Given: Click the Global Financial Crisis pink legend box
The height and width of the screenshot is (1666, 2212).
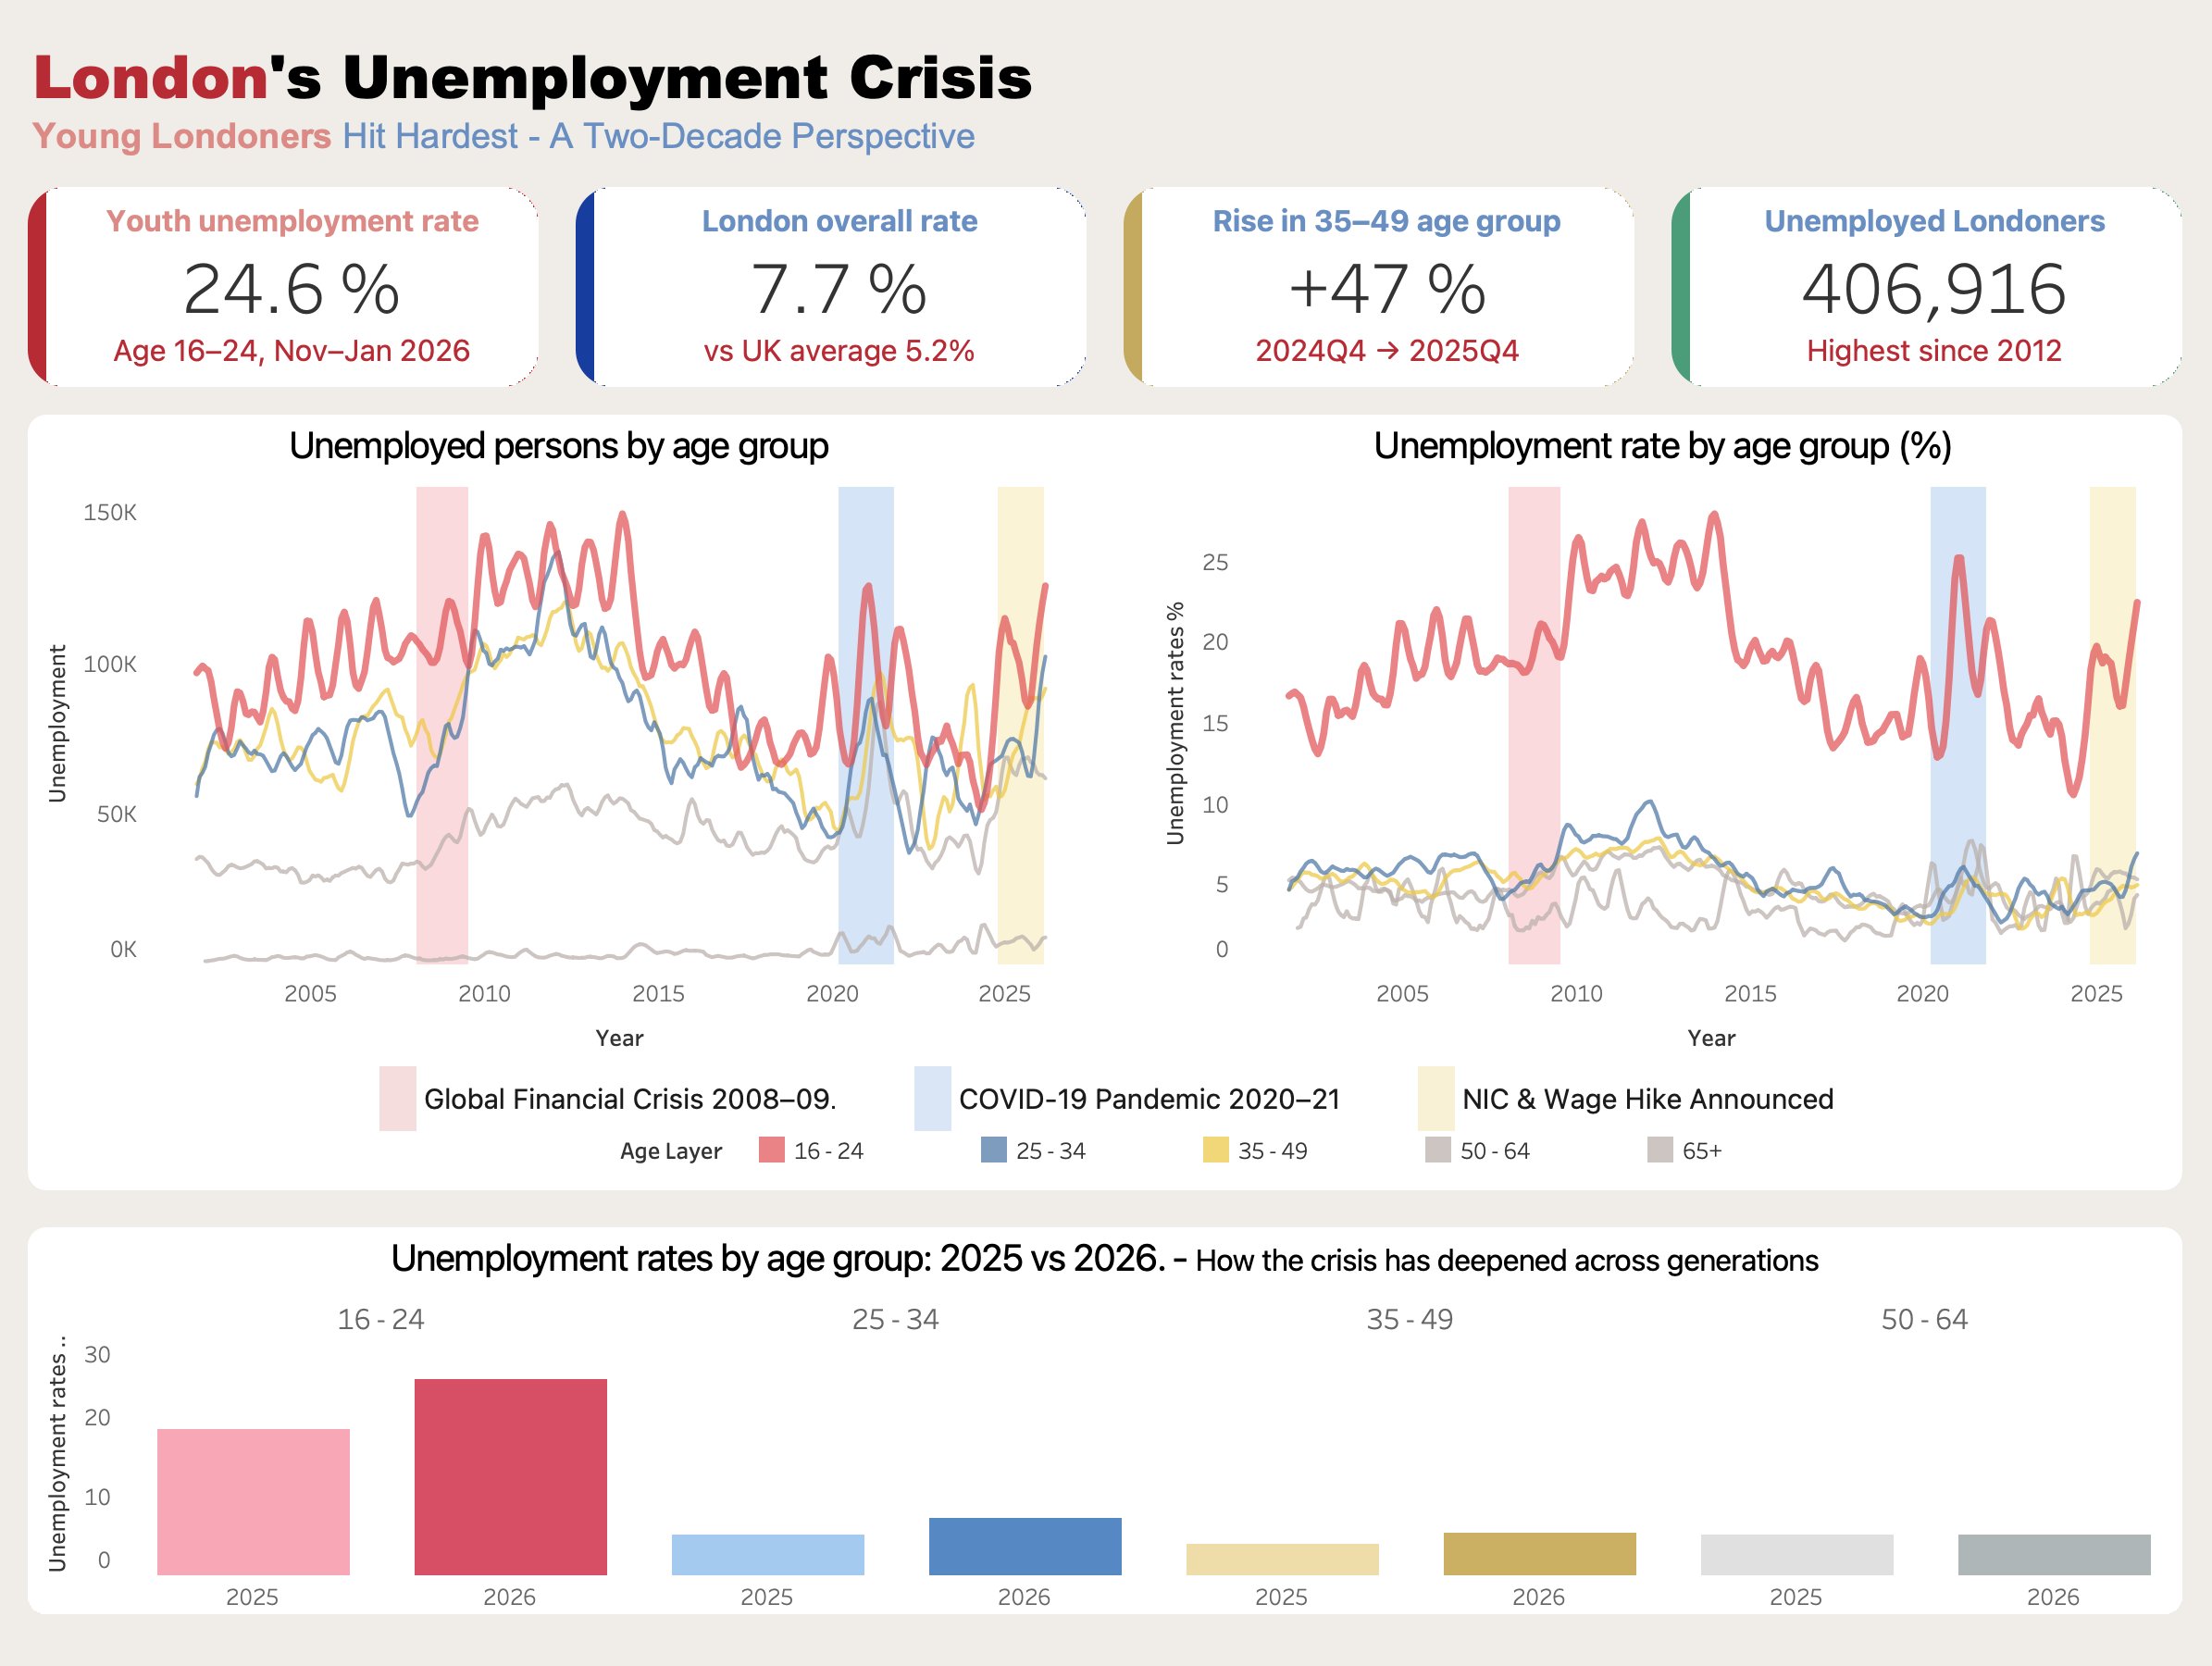Looking at the screenshot, I should coord(397,1098).
